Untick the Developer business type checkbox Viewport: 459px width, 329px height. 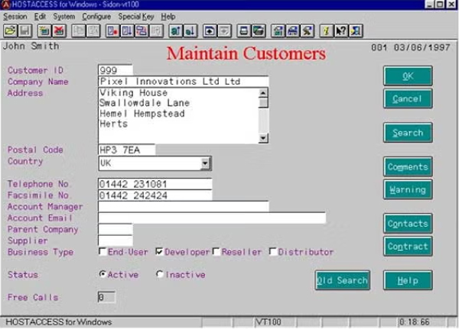tap(159, 252)
